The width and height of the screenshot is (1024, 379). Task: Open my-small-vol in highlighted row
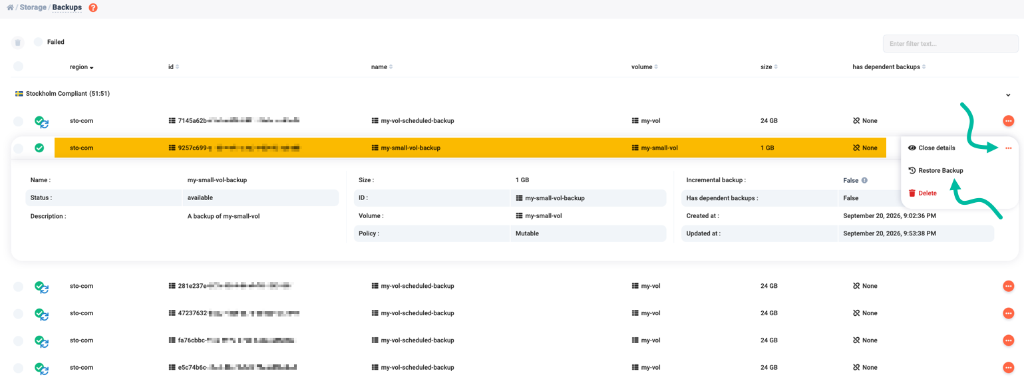click(x=655, y=148)
